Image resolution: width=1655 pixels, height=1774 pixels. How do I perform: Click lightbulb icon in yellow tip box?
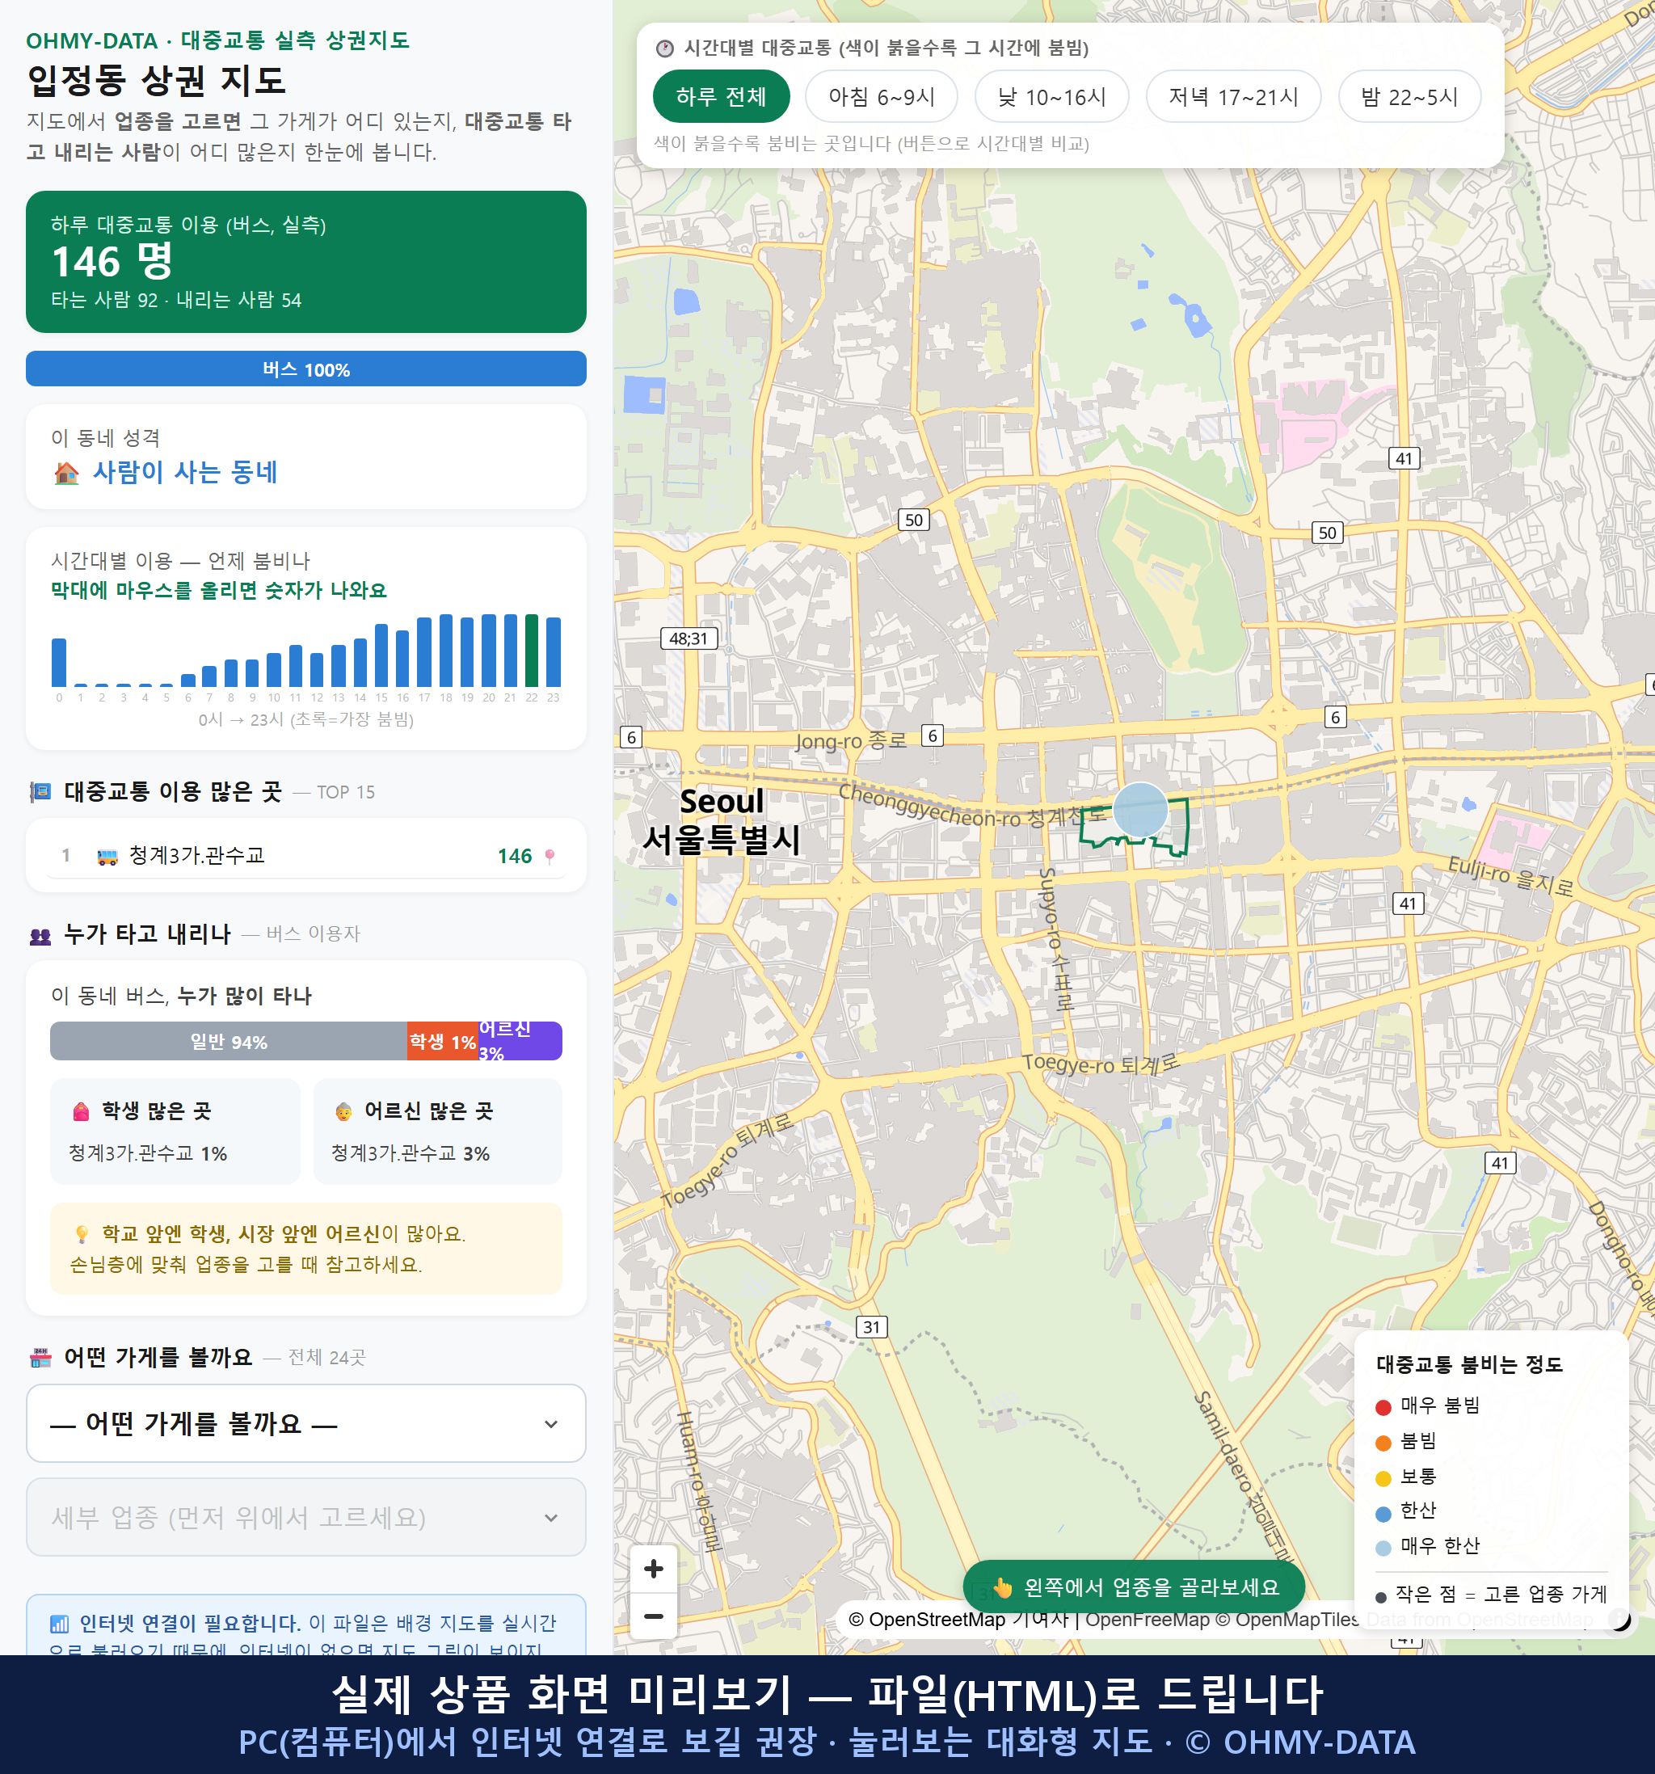tap(81, 1234)
